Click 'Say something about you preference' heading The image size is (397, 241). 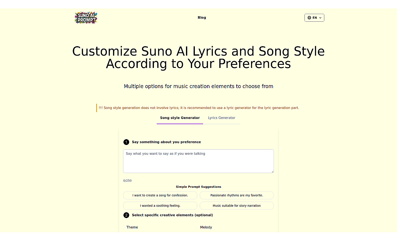(166, 142)
